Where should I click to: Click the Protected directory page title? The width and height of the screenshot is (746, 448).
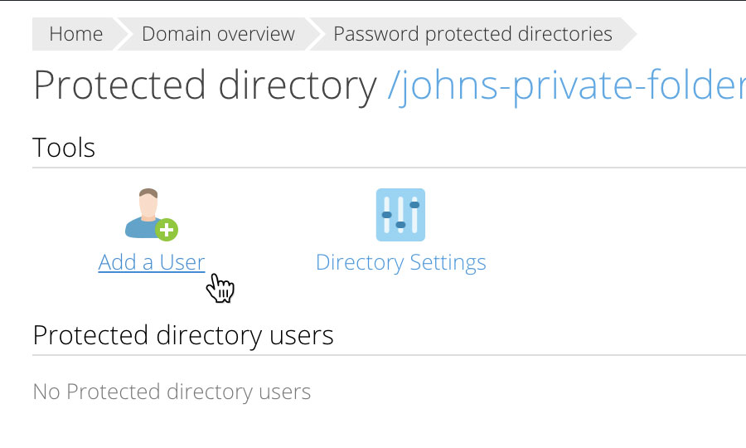[x=205, y=85]
